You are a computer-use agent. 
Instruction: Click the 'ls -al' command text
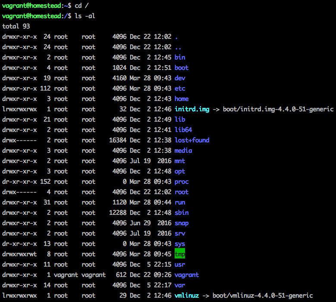85,16
